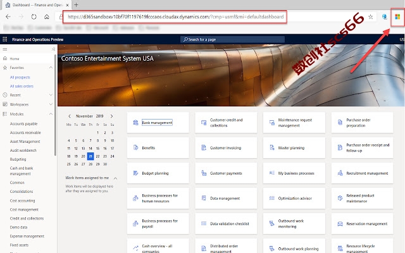The width and height of the screenshot is (405, 253).
Task: Expand the Workspaces section
Action: 51,104
